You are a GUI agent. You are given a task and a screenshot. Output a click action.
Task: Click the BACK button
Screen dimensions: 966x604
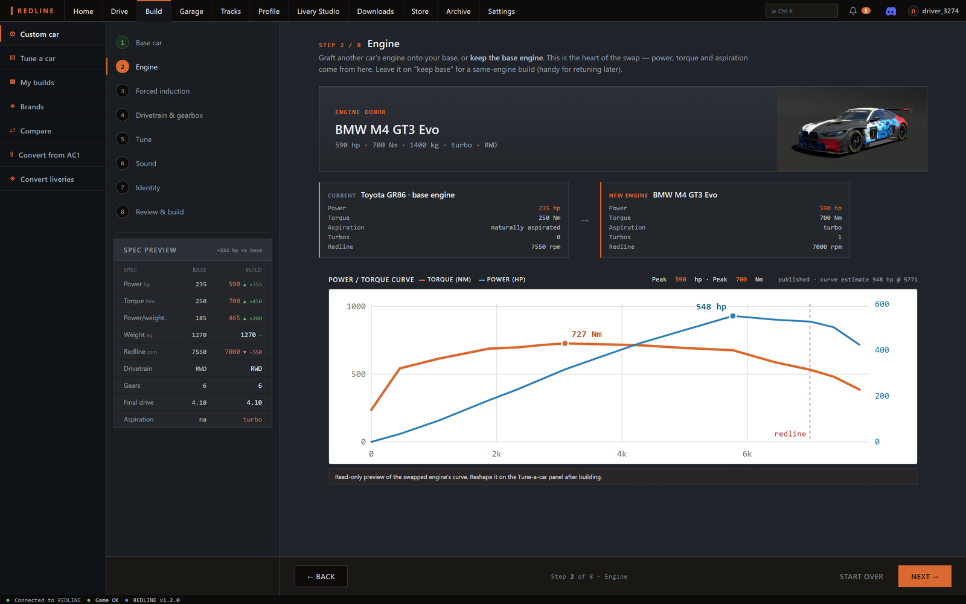tap(321, 576)
